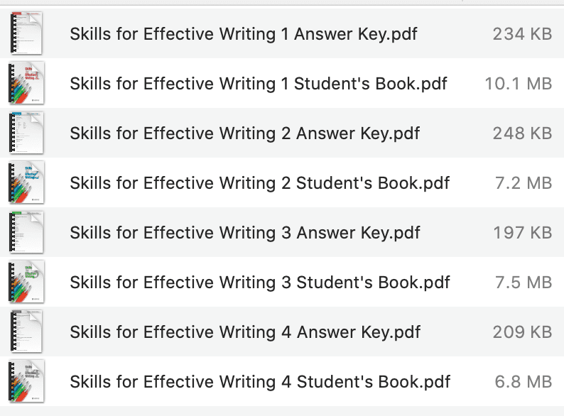Click the Writing 3 Answer Key PDF icon
This screenshot has height=416, width=564.
26,232
